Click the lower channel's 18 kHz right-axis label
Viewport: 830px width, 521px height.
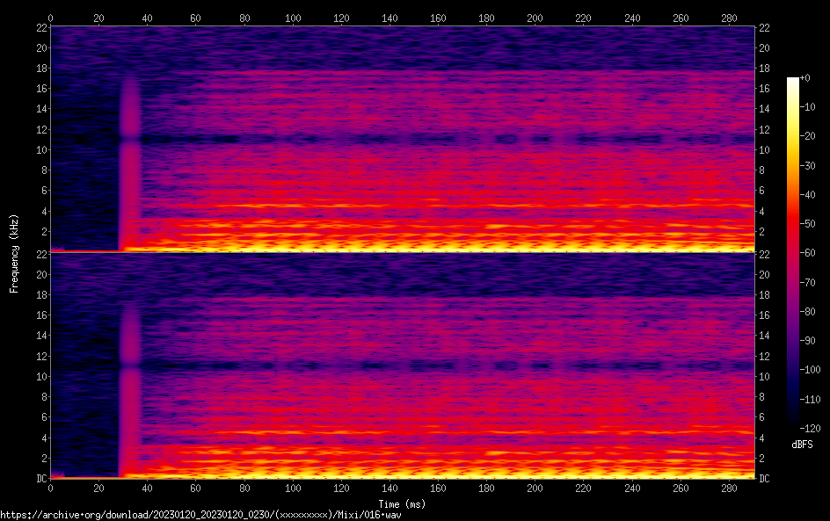(764, 294)
